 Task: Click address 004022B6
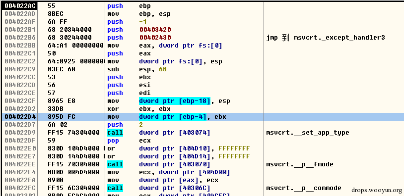20,38
